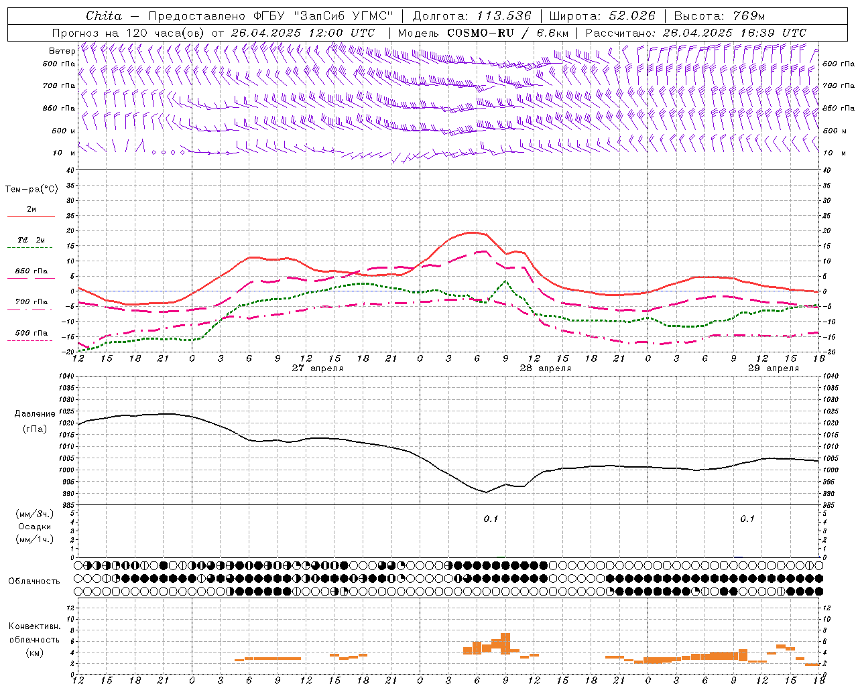Viewport: 858px width, 686px height.
Task: Click the Td 2м dew point legend entry
Action: [x=31, y=240]
